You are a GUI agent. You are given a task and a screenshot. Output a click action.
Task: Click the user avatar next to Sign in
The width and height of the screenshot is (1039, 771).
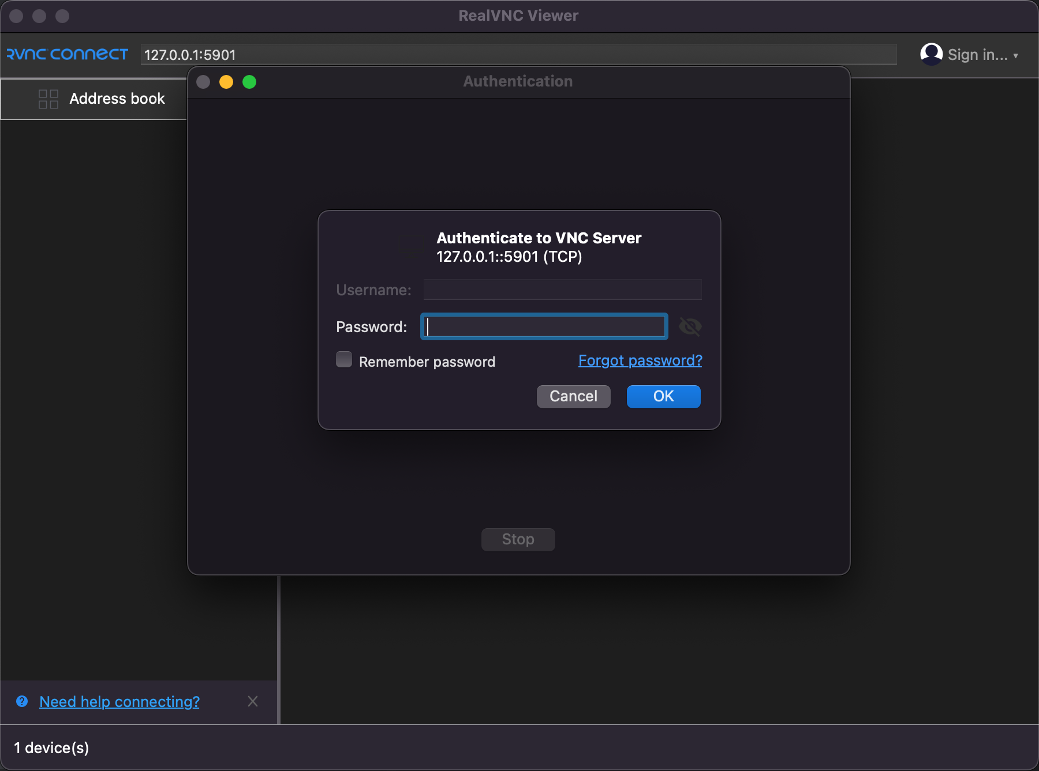pos(931,54)
